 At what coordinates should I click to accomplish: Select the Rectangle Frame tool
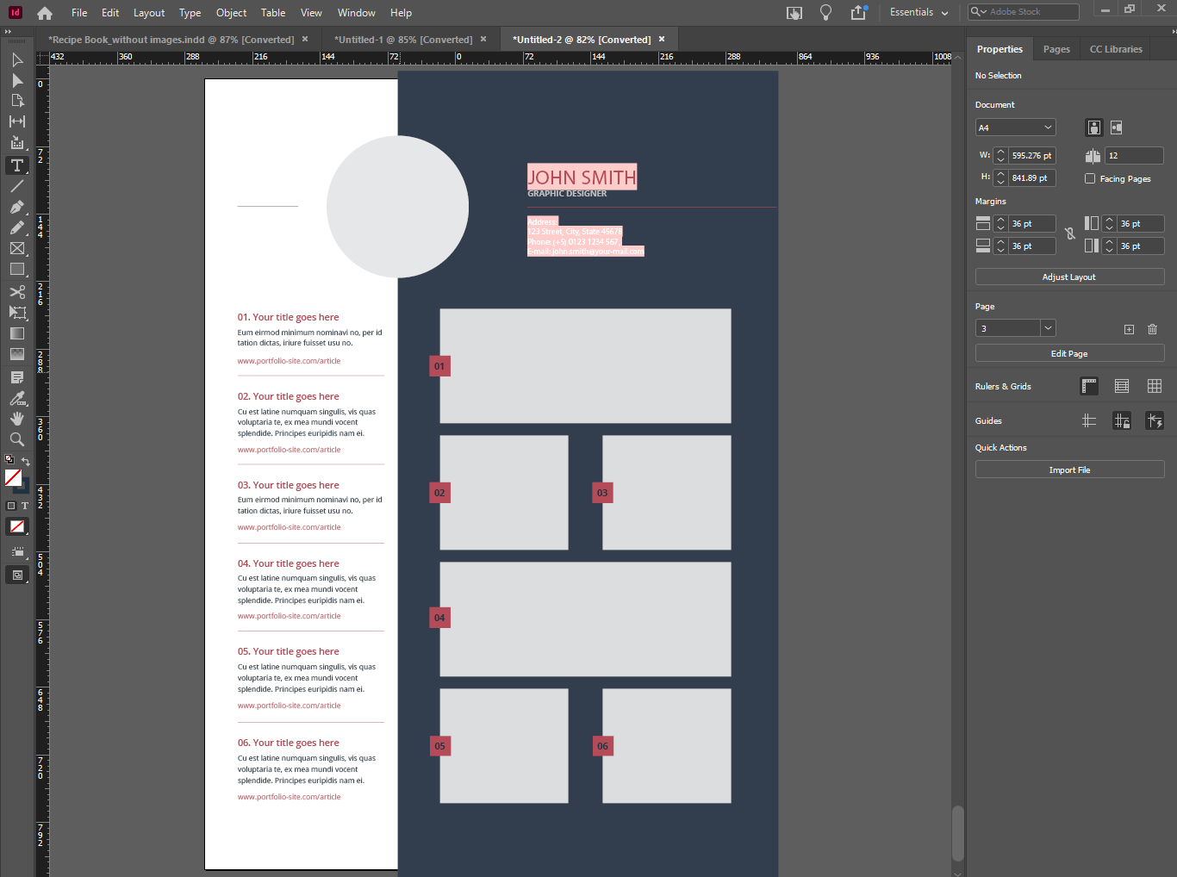[17, 248]
